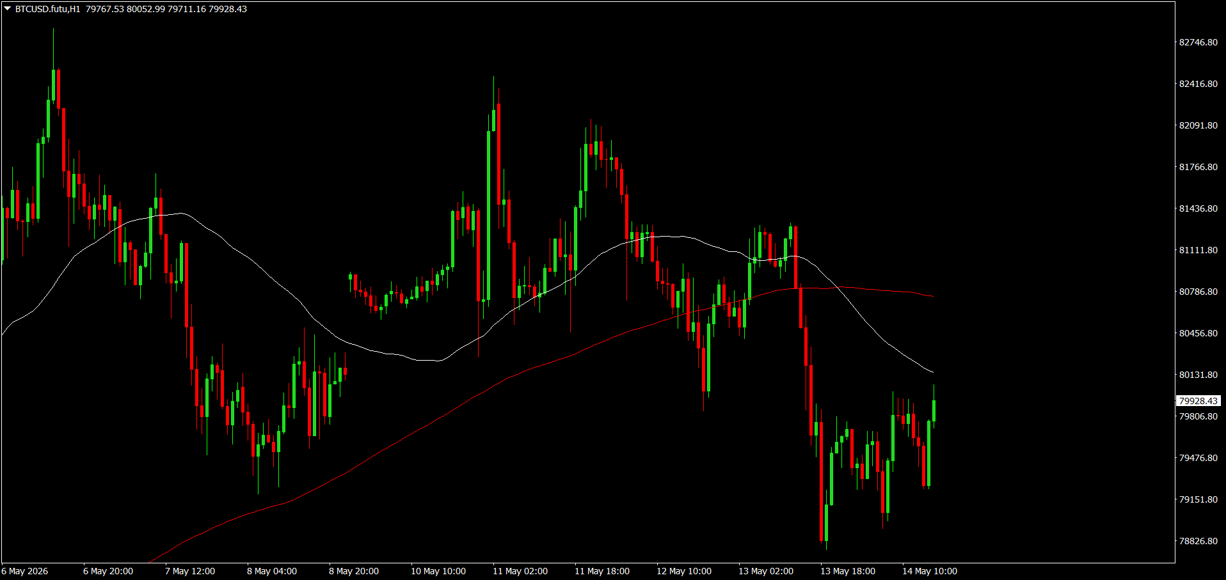Click the 14 May 10:00 time label
Screen dimensions: 1226x580
coord(930,571)
